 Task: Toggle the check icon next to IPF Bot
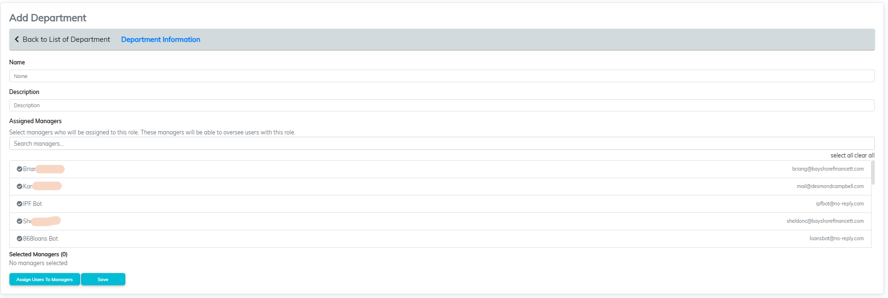tap(19, 204)
